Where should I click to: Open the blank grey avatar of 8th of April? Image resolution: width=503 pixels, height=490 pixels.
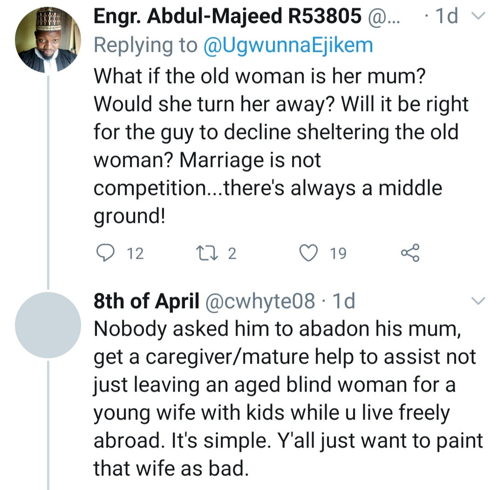pos(48,325)
